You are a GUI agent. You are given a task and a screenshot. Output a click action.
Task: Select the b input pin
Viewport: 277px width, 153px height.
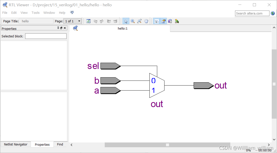110,81
